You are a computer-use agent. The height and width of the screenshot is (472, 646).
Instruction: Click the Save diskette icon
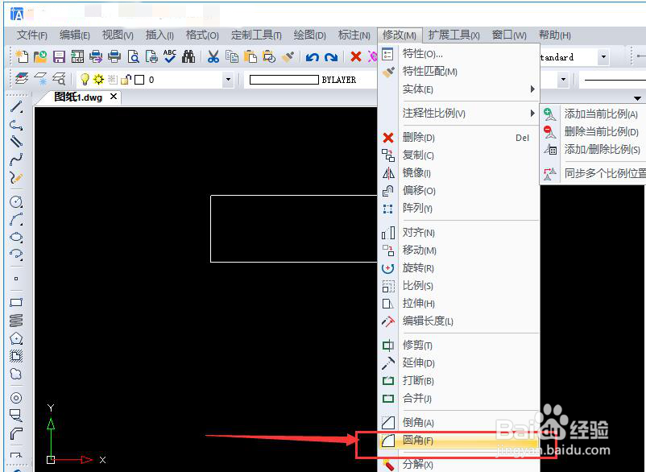(59, 56)
